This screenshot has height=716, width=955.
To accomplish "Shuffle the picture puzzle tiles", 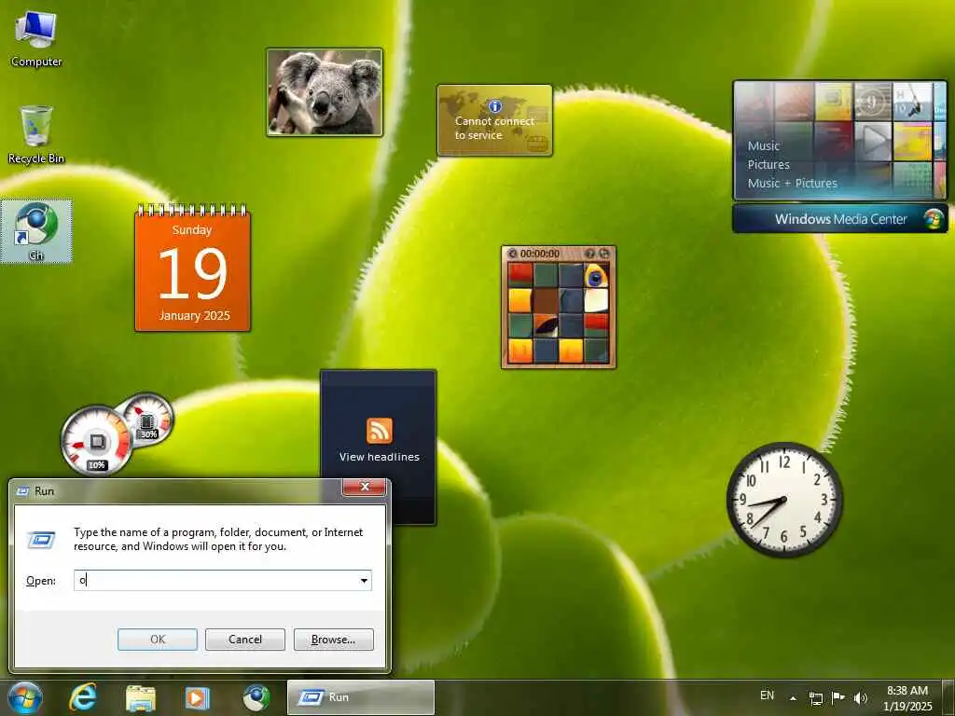I will [603, 254].
